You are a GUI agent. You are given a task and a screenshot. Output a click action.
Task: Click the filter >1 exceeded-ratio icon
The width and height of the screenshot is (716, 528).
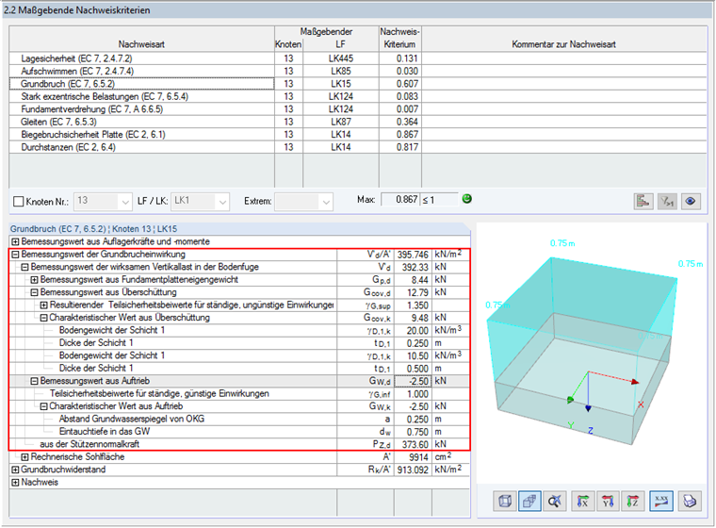pos(667,201)
